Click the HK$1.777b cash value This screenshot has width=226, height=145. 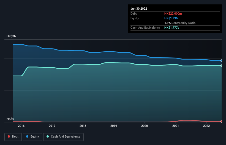pyautogui.click(x=172, y=28)
